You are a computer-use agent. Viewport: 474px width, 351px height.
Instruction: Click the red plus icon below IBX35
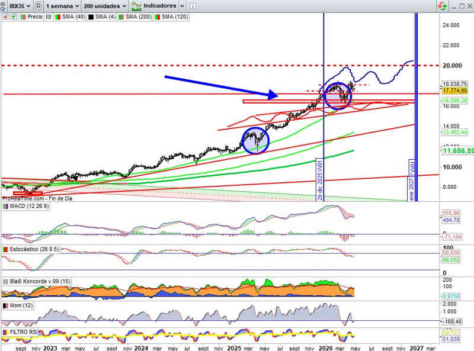(x=5, y=17)
